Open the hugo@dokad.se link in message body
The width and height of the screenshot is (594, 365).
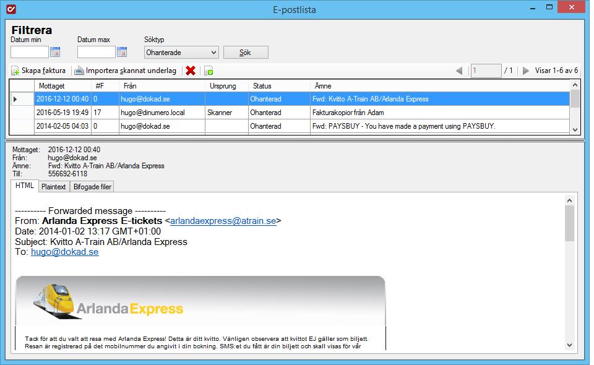coord(65,252)
